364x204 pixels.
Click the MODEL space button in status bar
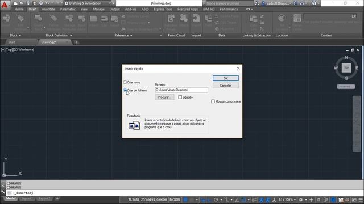pyautogui.click(x=175, y=199)
